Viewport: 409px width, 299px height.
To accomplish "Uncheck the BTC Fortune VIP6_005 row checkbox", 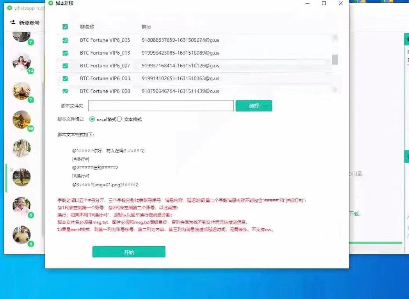I will [x=65, y=41].
